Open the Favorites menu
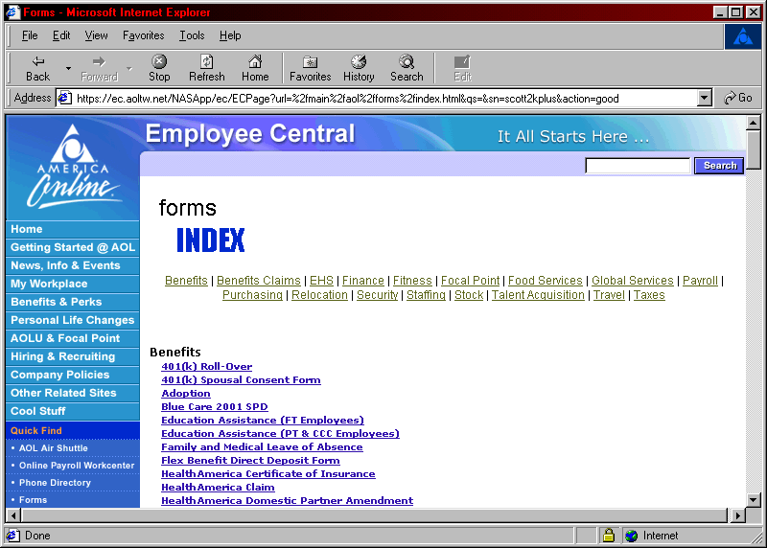767x548 pixels. [143, 35]
